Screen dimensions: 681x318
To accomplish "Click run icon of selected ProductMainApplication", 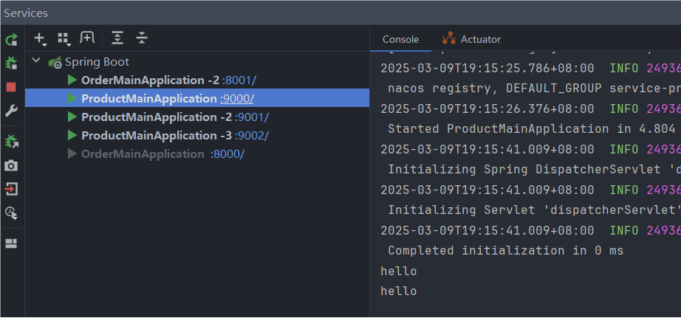I will (72, 98).
